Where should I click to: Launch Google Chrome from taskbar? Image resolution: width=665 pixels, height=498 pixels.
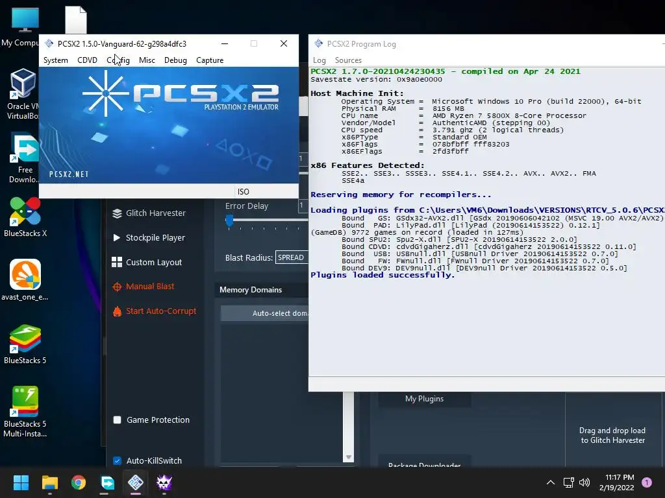(79, 482)
